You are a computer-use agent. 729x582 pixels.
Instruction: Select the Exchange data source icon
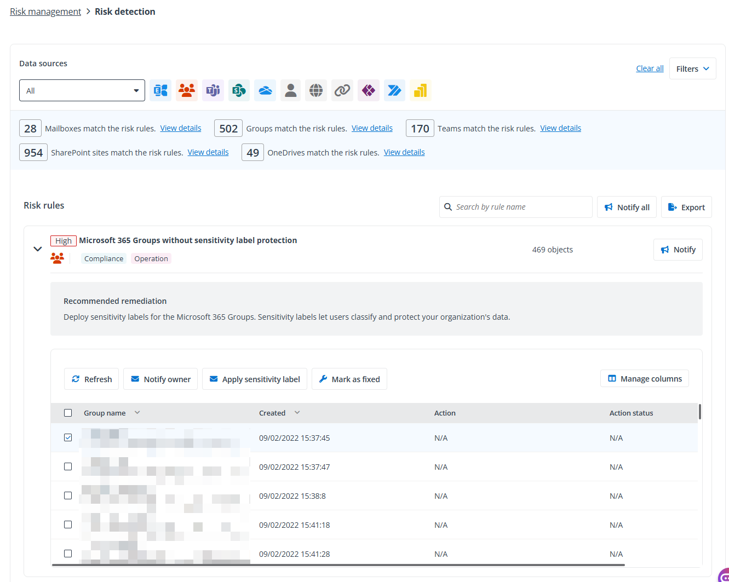160,90
